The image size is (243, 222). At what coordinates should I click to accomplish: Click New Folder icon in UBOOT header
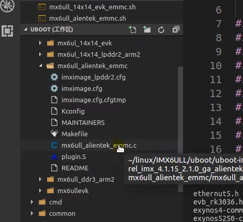[x=147, y=29]
